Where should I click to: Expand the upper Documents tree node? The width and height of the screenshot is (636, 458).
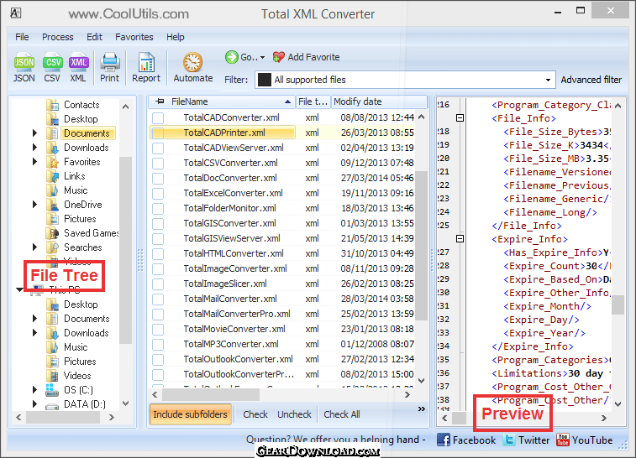pos(35,133)
